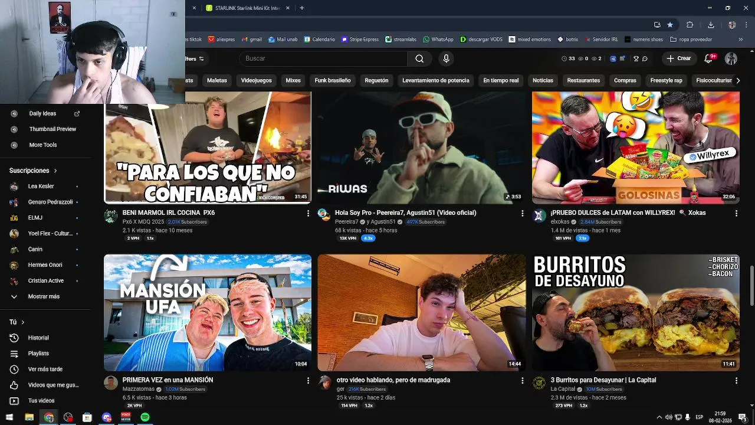755x425 pixels.
Task: Select the Funk brasileño chip
Action: [x=333, y=80]
